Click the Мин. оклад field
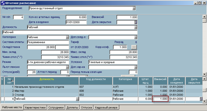Viewport: 207px width, 111px height. tap(55, 52)
